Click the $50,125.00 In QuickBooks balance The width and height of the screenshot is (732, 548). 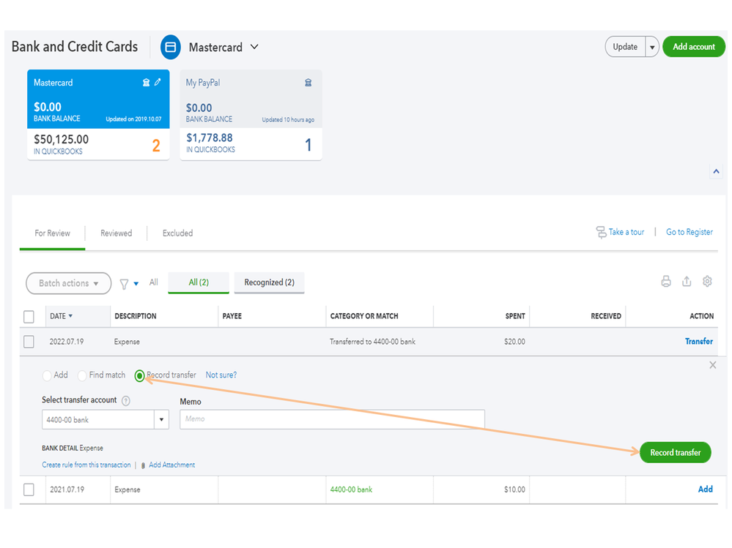[x=61, y=139]
